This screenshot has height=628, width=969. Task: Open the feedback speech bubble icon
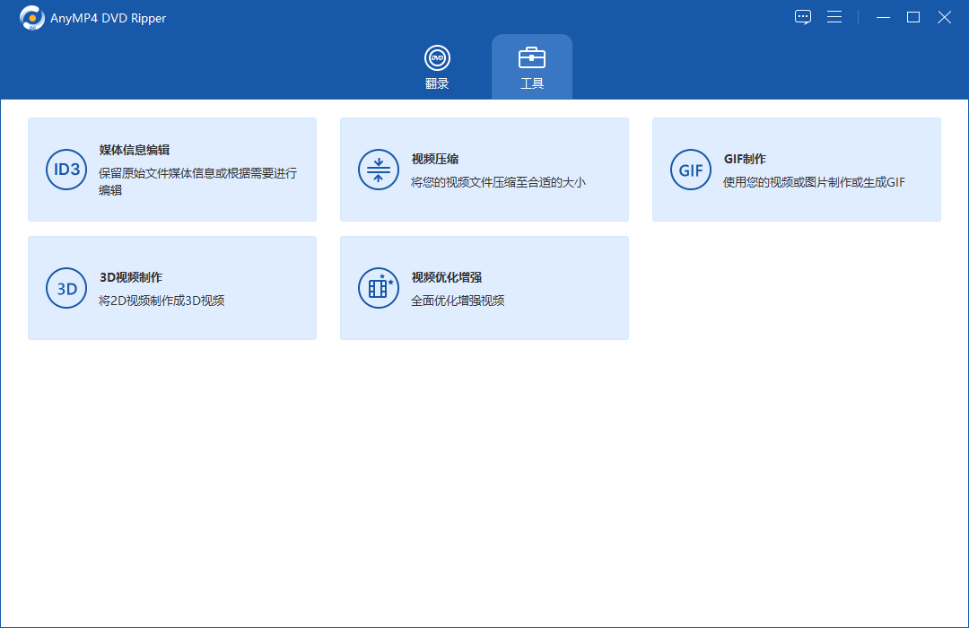click(803, 17)
